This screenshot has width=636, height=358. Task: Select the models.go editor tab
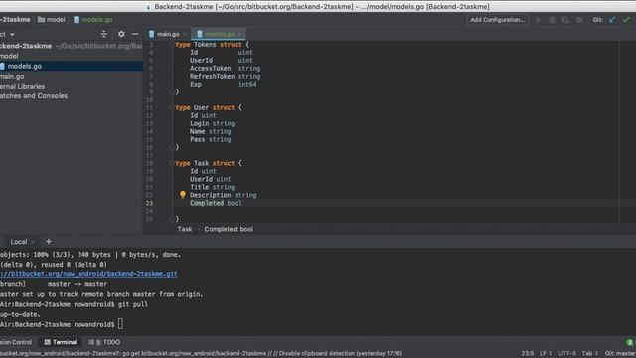click(219, 34)
